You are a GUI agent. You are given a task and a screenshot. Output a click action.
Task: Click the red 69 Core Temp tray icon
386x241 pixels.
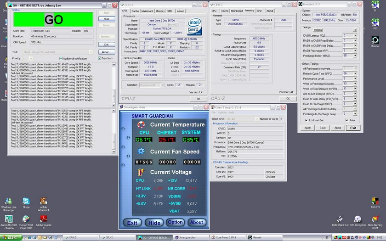coord(360,238)
